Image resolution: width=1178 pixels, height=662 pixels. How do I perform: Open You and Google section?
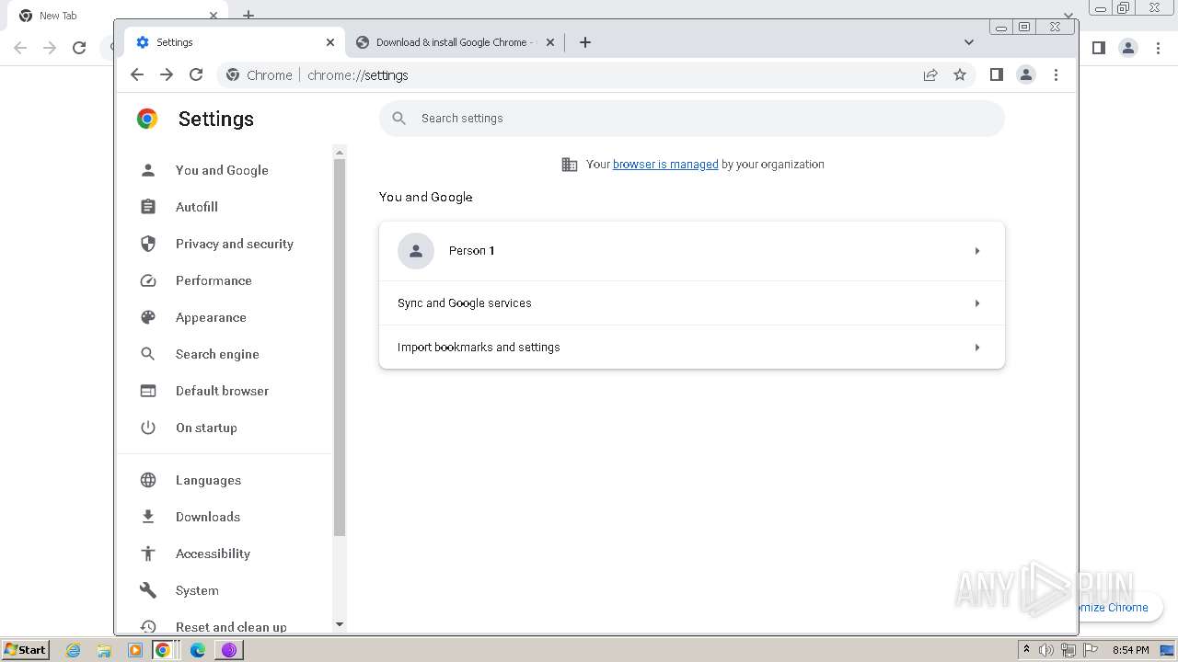coord(222,170)
